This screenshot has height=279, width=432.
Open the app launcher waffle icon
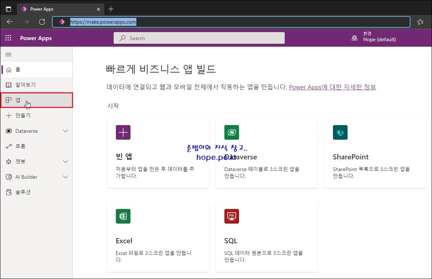click(x=8, y=38)
